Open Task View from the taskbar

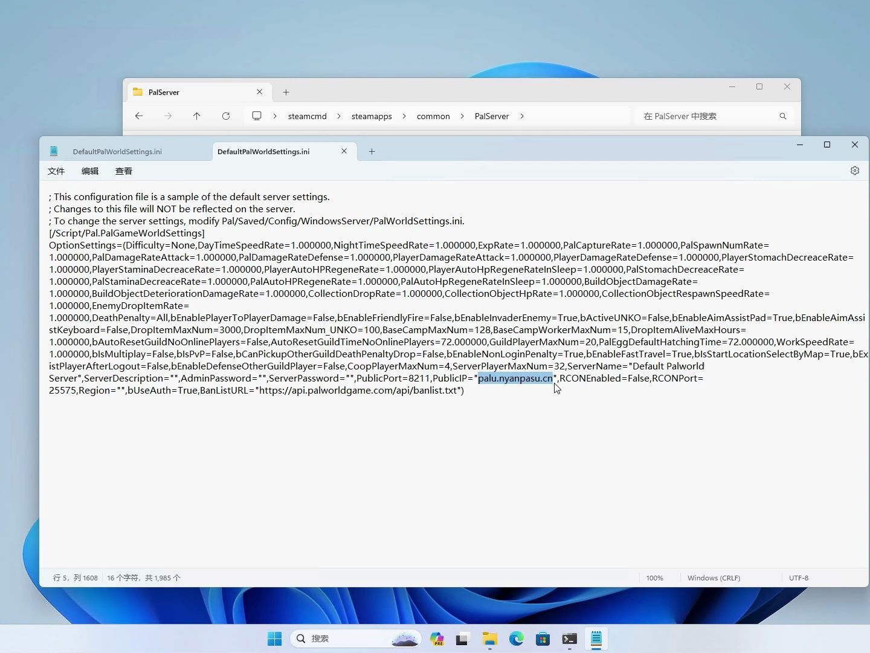point(463,638)
